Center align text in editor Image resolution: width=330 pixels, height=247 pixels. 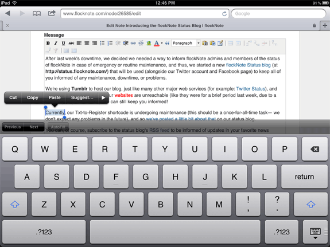pyautogui.click(x=87, y=43)
